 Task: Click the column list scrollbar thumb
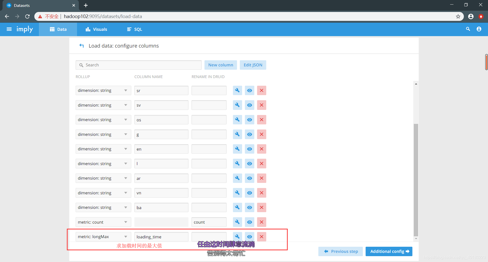tap(416, 180)
